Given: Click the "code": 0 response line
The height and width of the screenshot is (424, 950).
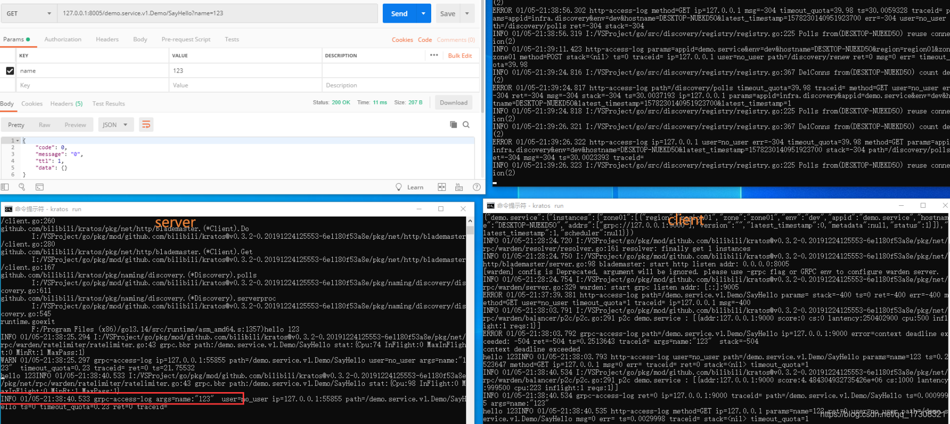Looking at the screenshot, I should pyautogui.click(x=51, y=147).
